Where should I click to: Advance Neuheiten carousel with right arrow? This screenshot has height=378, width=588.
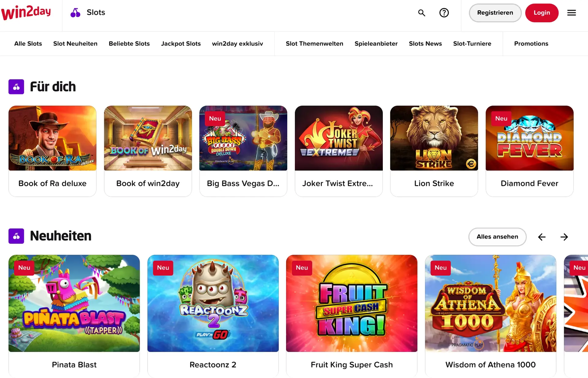[564, 237]
